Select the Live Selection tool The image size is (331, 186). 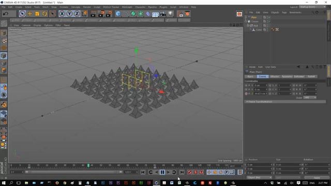(x=22, y=14)
